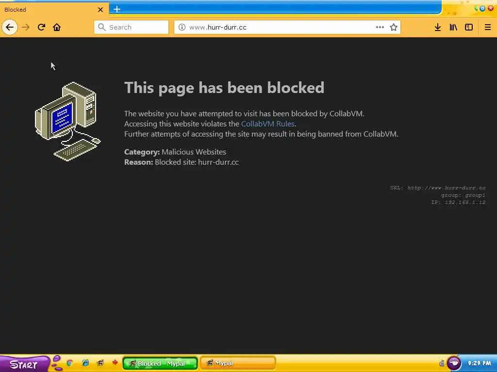Screen dimensions: 497x372
Task: Close the browser window
Action: pyautogui.click(x=491, y=8)
